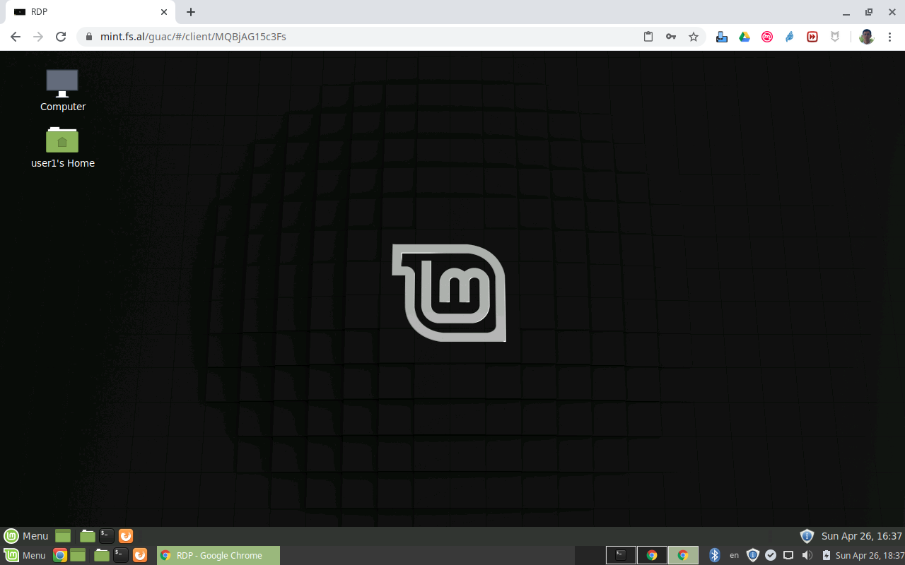This screenshot has width=905, height=565.
Task: Launch Chrome from the local panel launcher
Action: pyautogui.click(x=60, y=555)
